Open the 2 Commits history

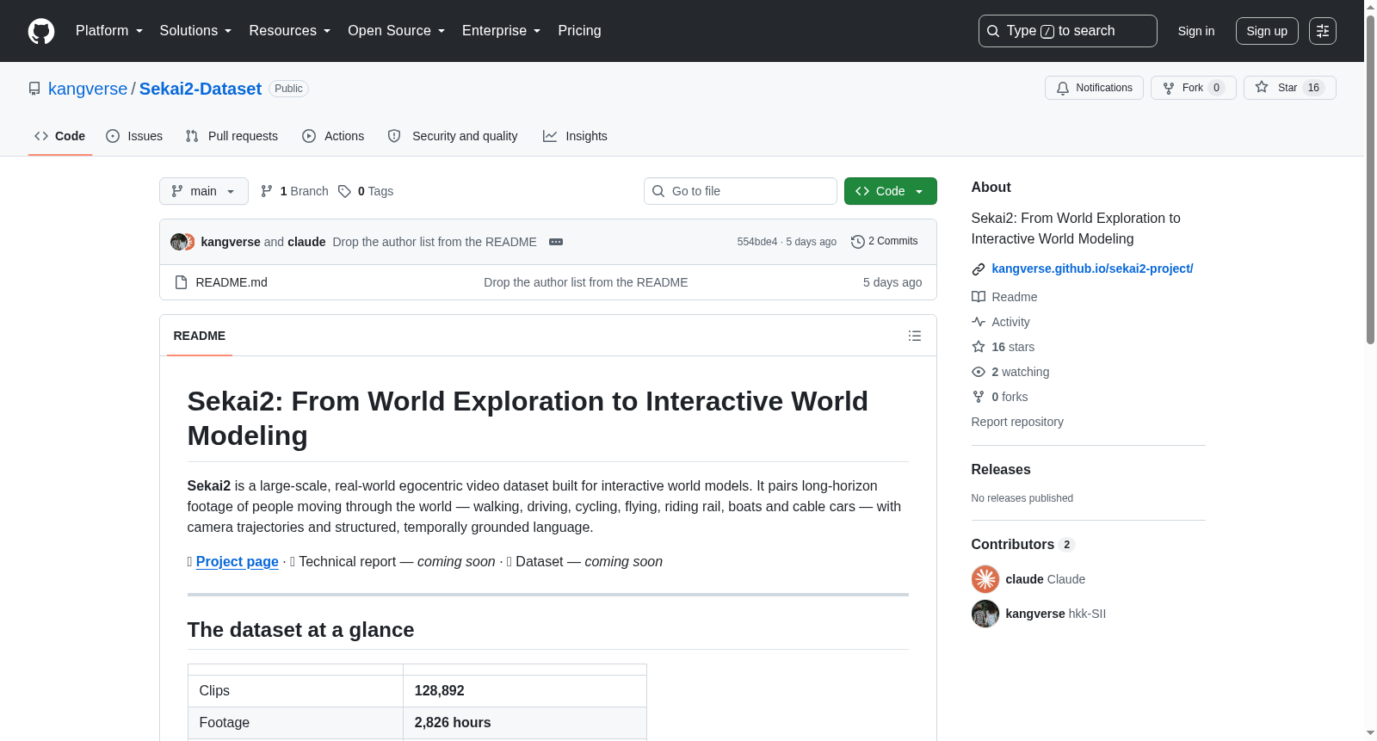tap(884, 242)
